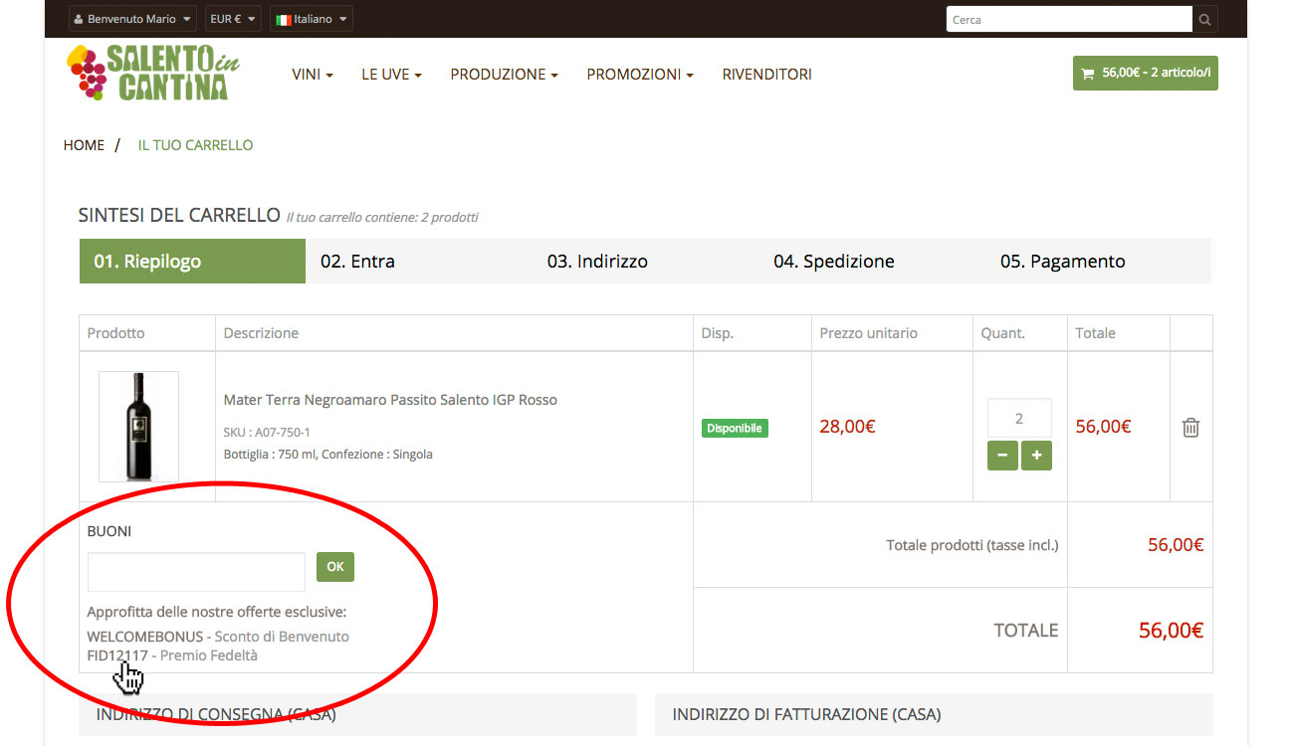
Task: Click the quantity field showing 2
Action: click(1019, 418)
